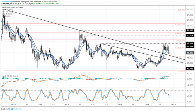This screenshot has width=195, height=111.
Task: Select the 0(25.097) Fibonacci label
Action: 181,10
